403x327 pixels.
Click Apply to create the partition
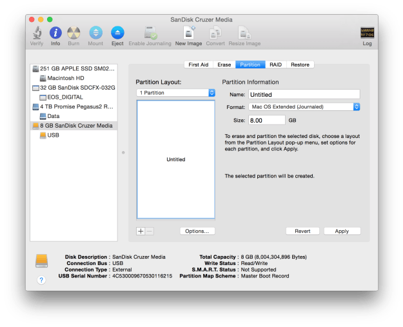[x=342, y=231]
